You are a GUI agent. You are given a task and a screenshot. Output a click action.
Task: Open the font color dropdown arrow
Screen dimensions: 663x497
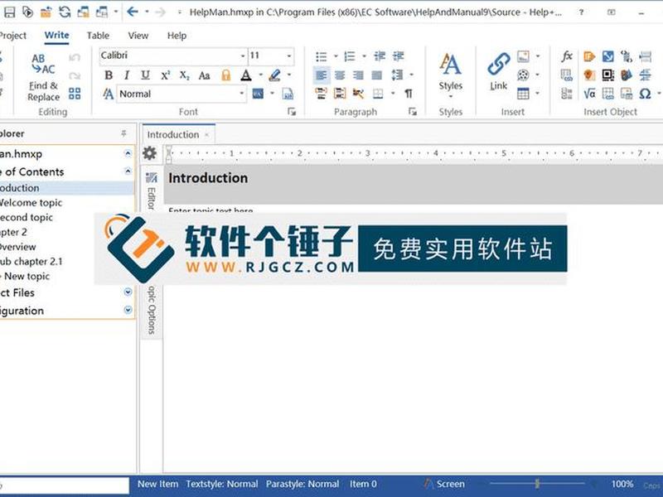[x=260, y=75]
